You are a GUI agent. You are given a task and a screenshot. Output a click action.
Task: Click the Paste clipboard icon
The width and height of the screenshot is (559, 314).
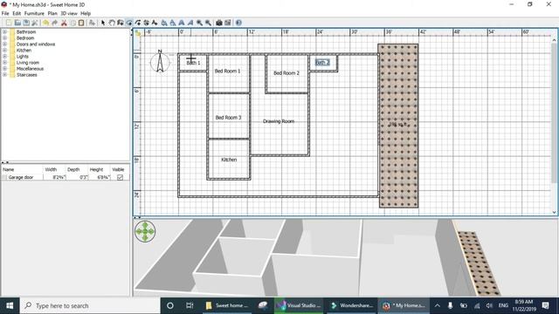[x=81, y=23]
